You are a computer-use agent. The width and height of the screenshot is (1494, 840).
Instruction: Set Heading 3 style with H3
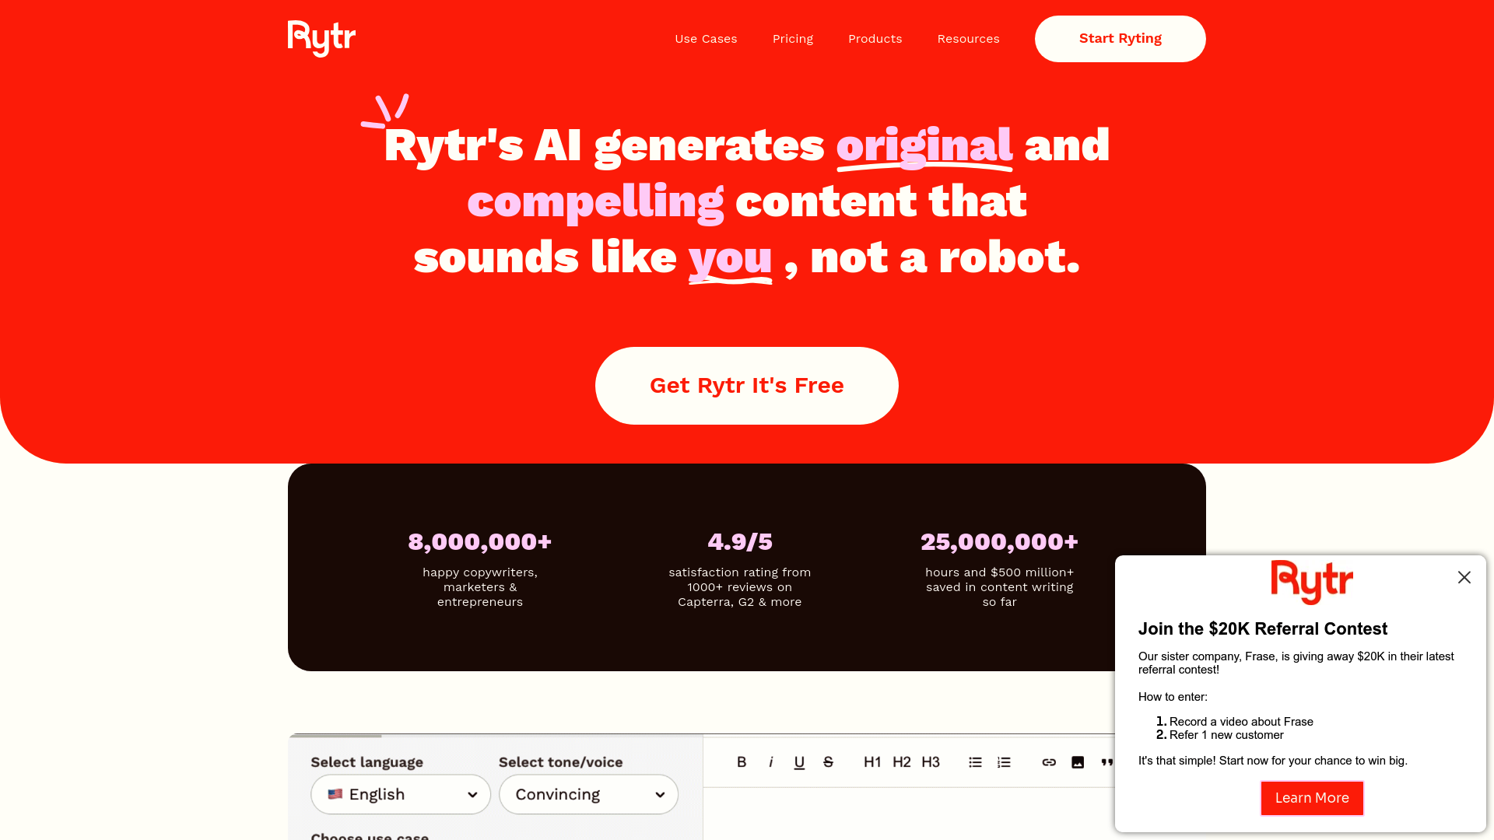931,762
